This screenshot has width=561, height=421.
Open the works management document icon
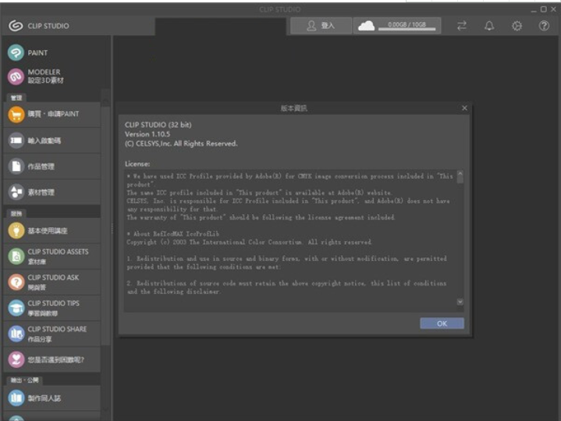16,166
